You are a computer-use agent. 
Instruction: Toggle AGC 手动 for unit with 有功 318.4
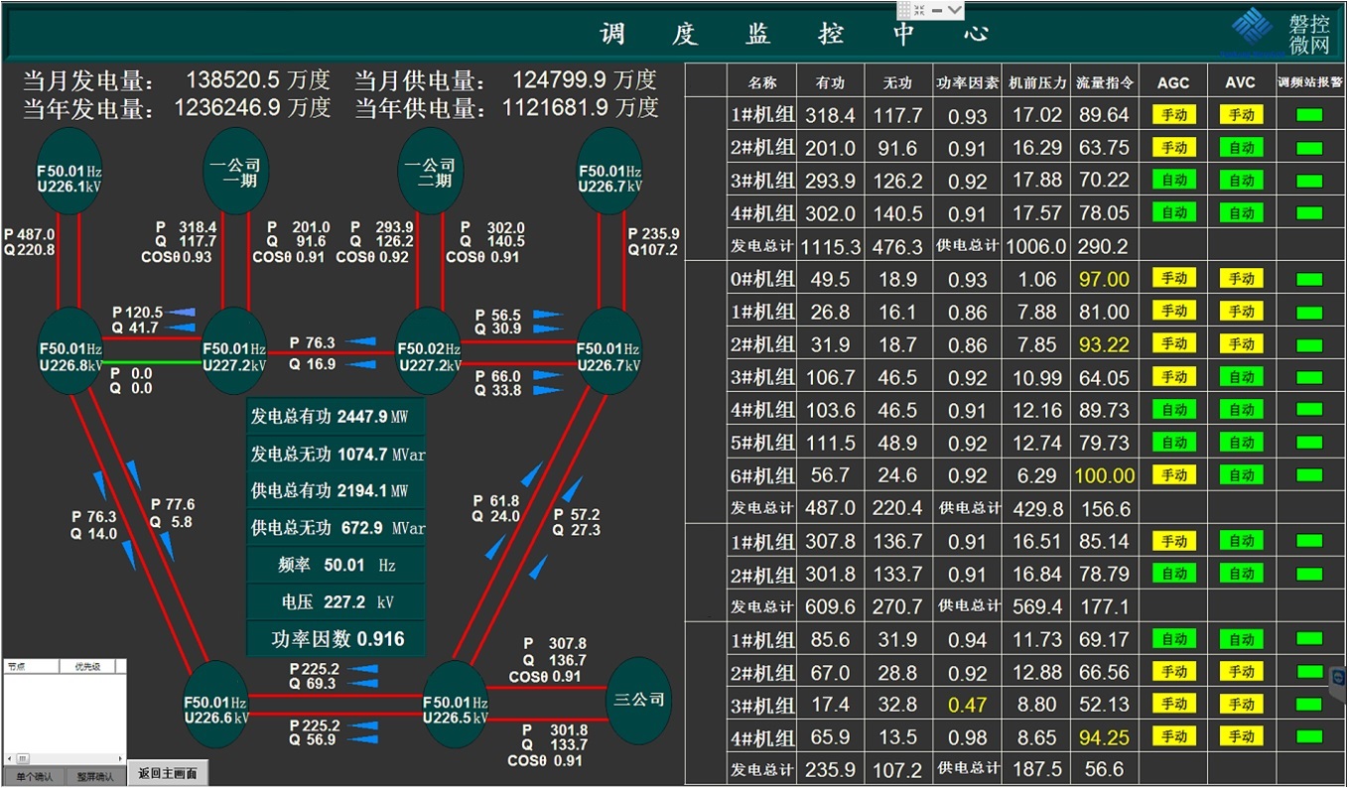tap(1173, 115)
